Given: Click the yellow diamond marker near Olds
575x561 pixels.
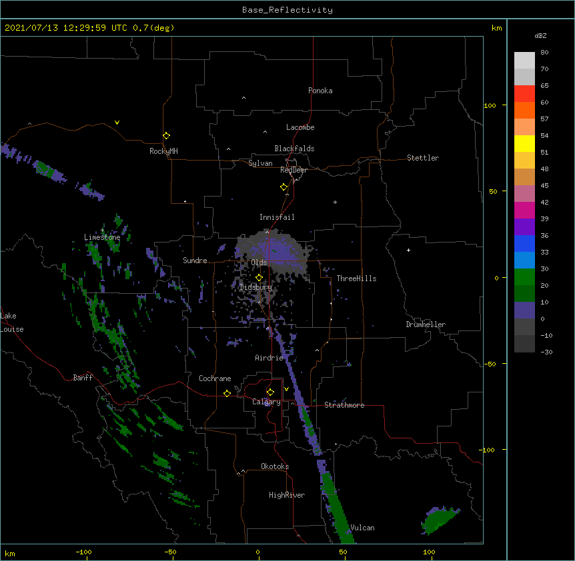Looking at the screenshot, I should [259, 277].
